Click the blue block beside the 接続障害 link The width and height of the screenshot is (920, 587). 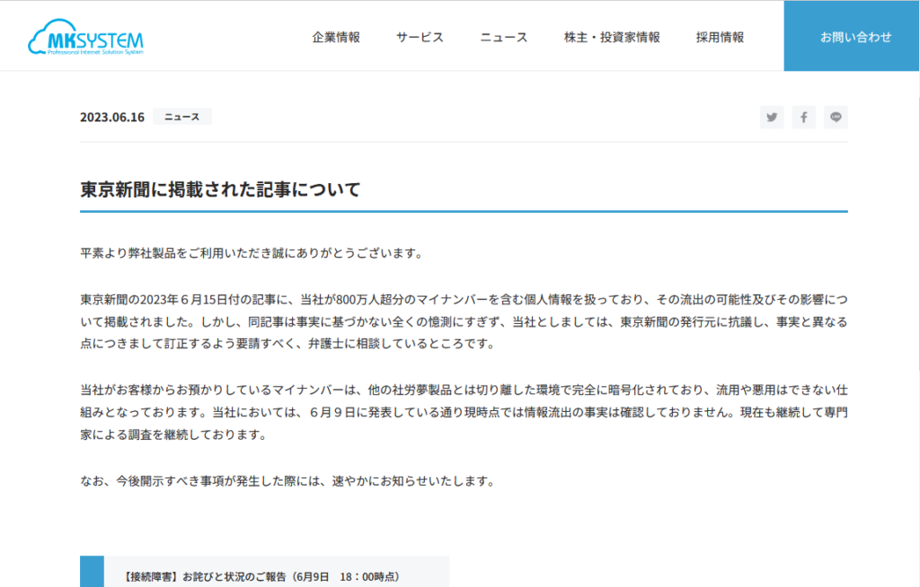coord(92,573)
